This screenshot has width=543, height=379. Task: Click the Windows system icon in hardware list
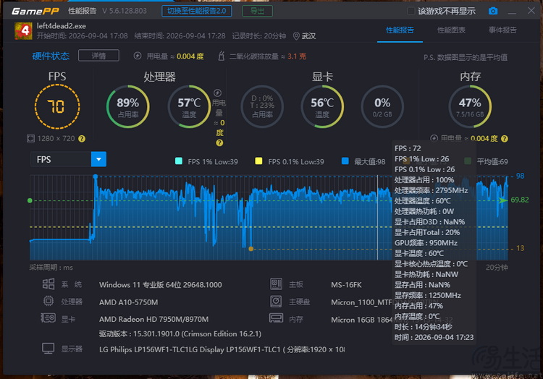point(49,284)
